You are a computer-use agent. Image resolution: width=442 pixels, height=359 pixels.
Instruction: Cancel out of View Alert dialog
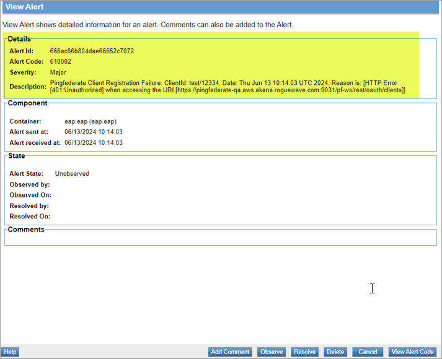click(368, 352)
